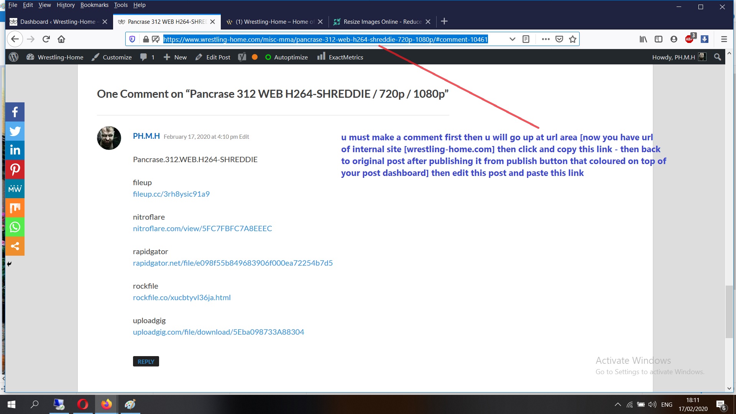This screenshot has width=736, height=414.
Task: Open the rockfile.co link
Action: coord(182,297)
